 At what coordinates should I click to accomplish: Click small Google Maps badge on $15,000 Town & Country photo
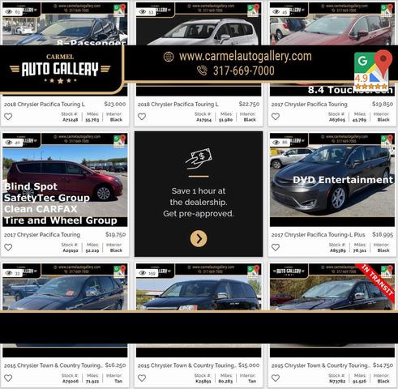tap(254, 271)
